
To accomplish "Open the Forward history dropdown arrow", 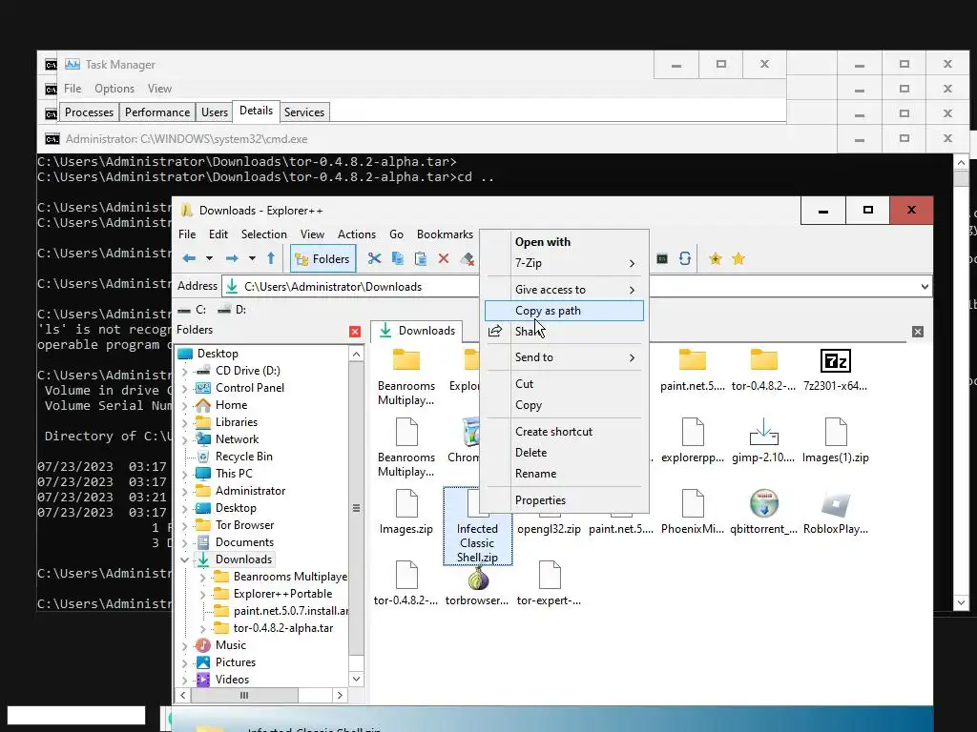I will pos(252,258).
